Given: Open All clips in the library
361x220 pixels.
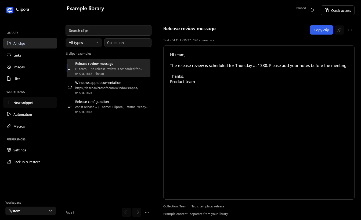Looking at the screenshot, I should pos(30,43).
